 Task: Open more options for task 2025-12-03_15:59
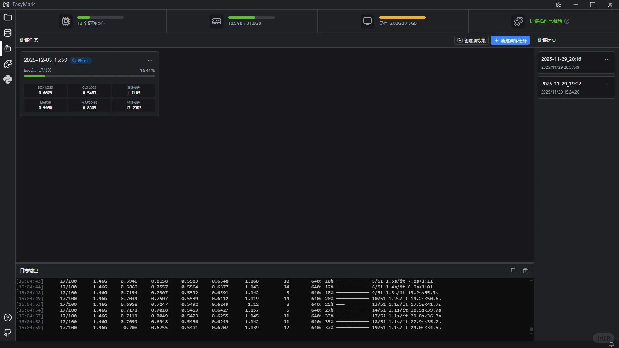click(150, 60)
